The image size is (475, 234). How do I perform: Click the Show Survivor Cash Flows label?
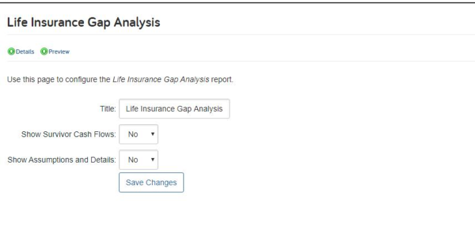tap(69, 135)
